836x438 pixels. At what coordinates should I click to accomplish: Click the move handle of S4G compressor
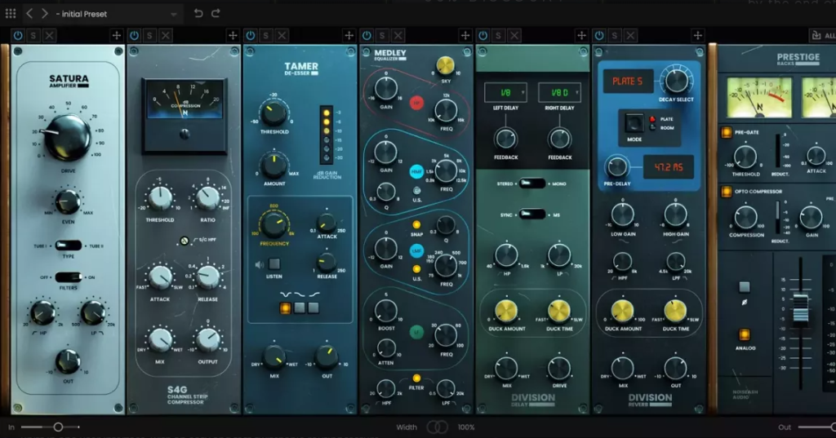coord(233,36)
